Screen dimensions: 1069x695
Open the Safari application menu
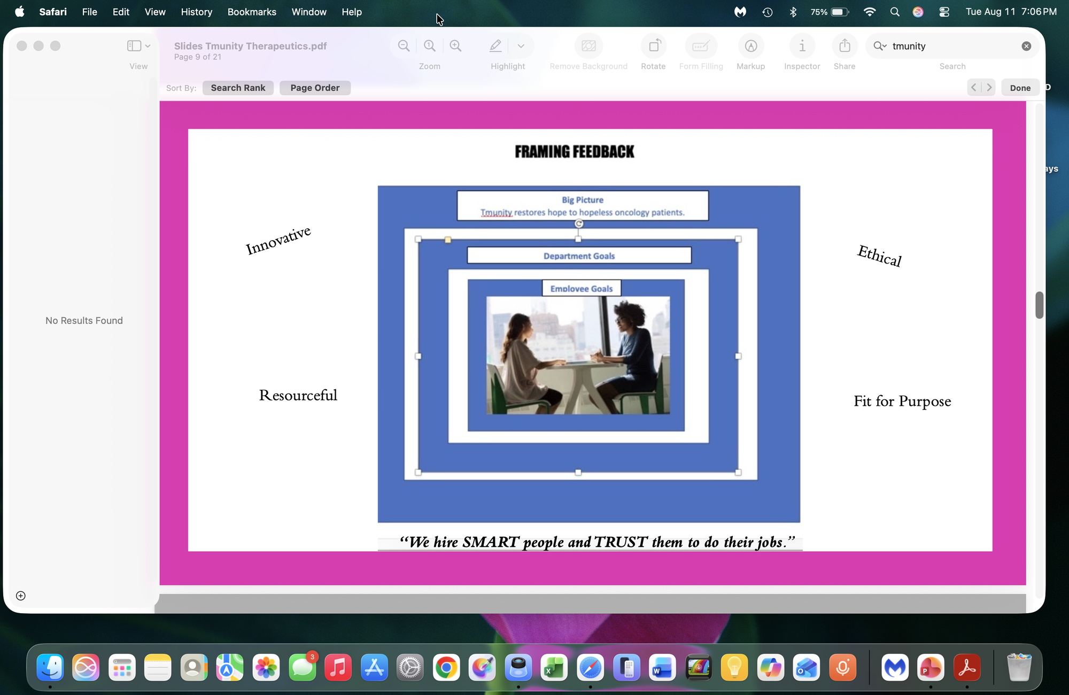point(53,12)
